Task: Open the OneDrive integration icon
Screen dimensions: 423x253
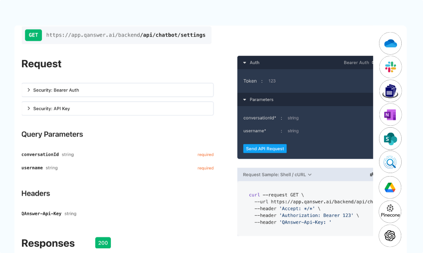Action: tap(390, 43)
